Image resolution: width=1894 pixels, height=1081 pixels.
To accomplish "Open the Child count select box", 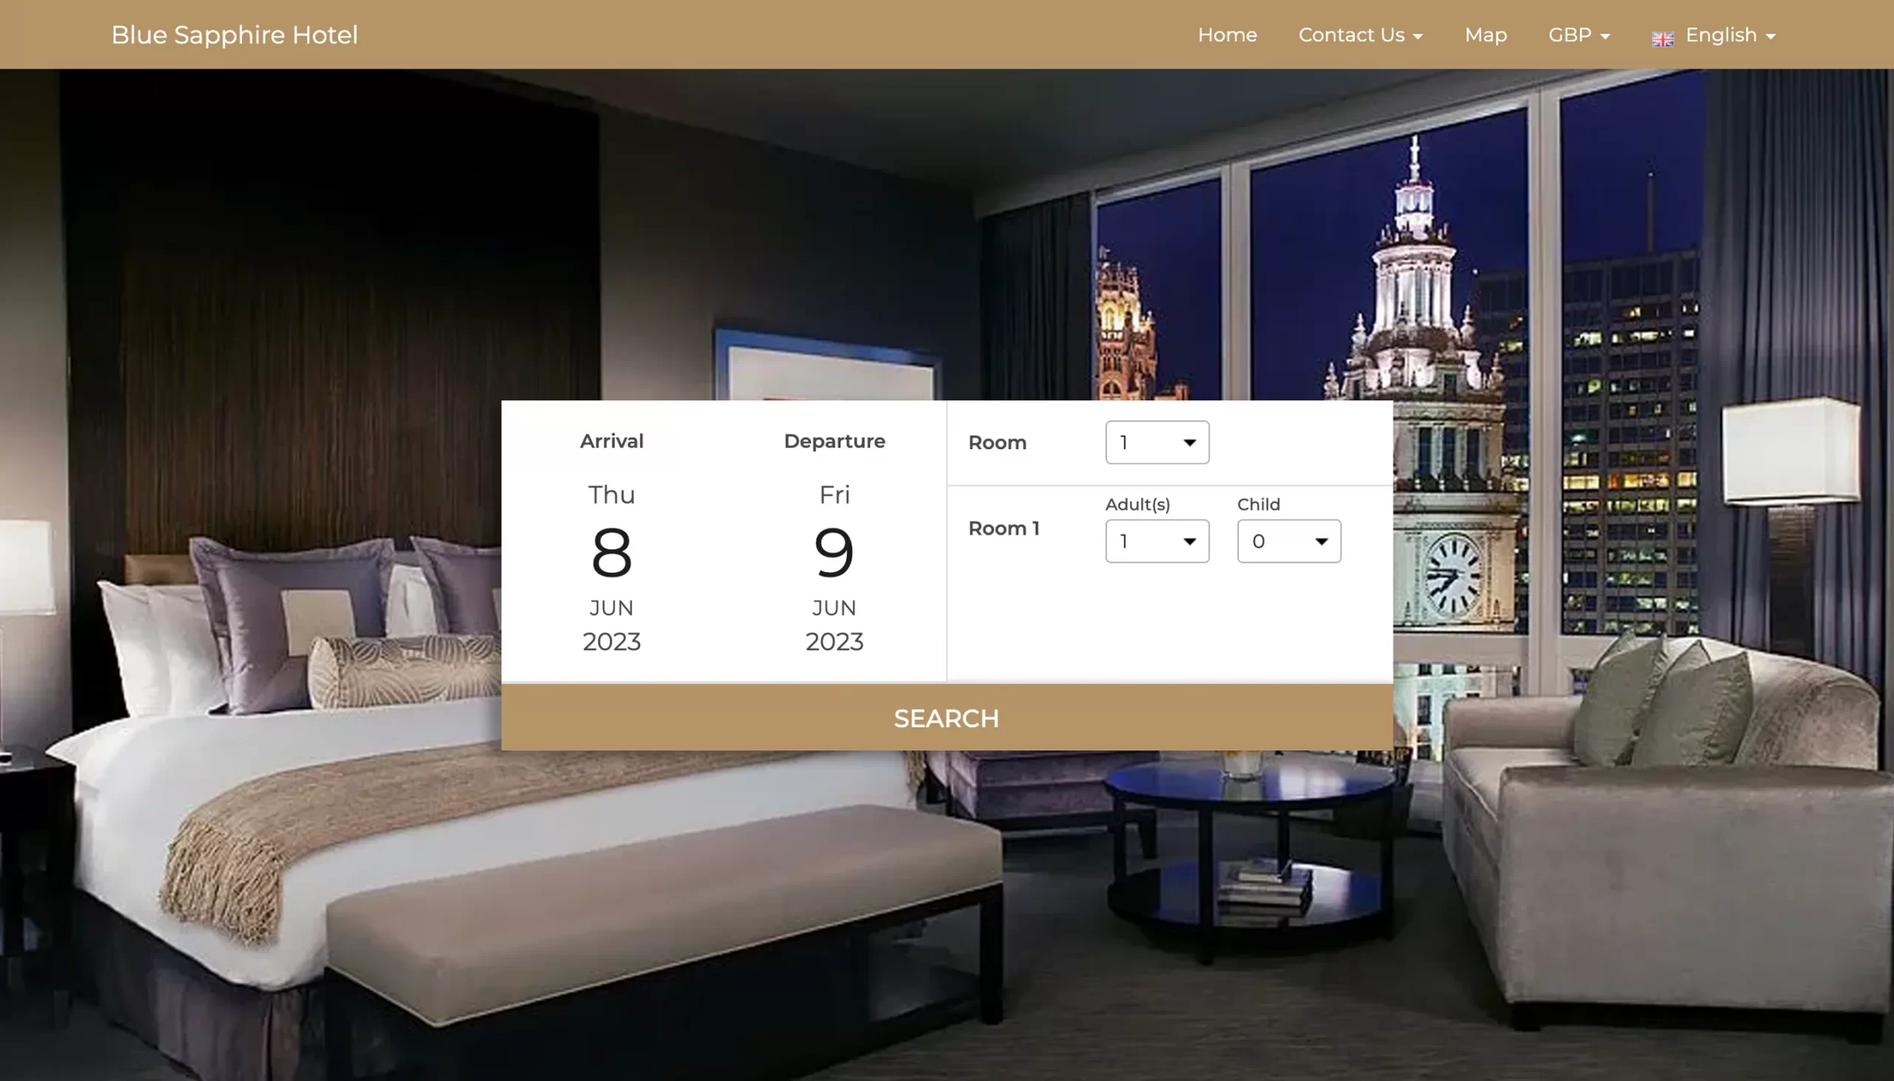I will (x=1288, y=542).
